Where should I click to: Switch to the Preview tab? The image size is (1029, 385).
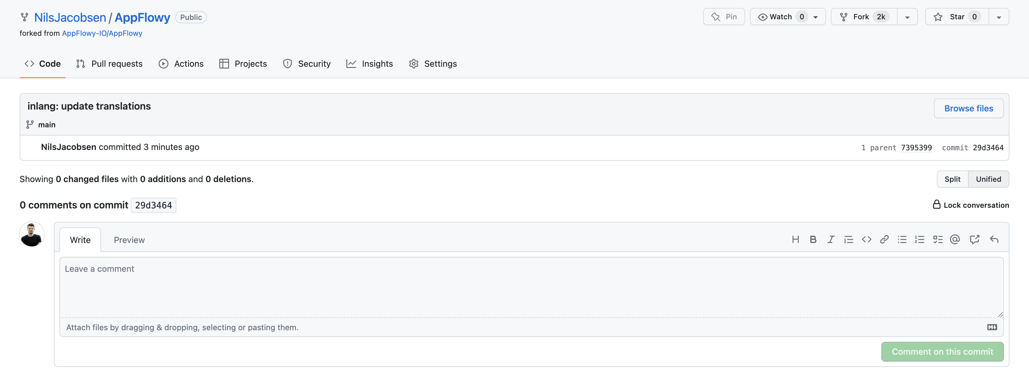click(129, 240)
